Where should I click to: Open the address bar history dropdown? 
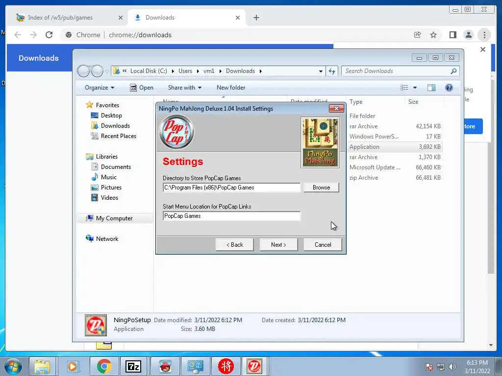pyautogui.click(x=321, y=71)
